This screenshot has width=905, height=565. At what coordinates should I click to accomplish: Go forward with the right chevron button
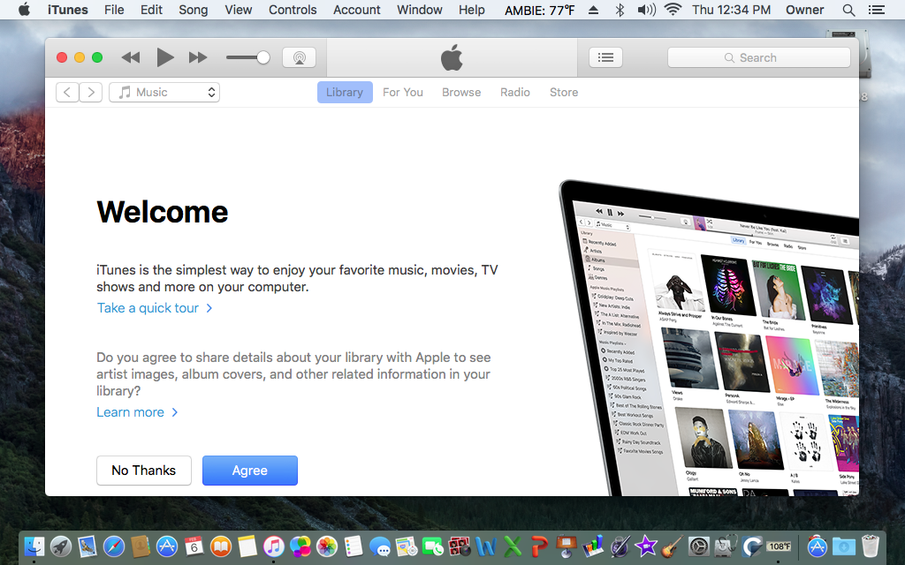pos(91,92)
